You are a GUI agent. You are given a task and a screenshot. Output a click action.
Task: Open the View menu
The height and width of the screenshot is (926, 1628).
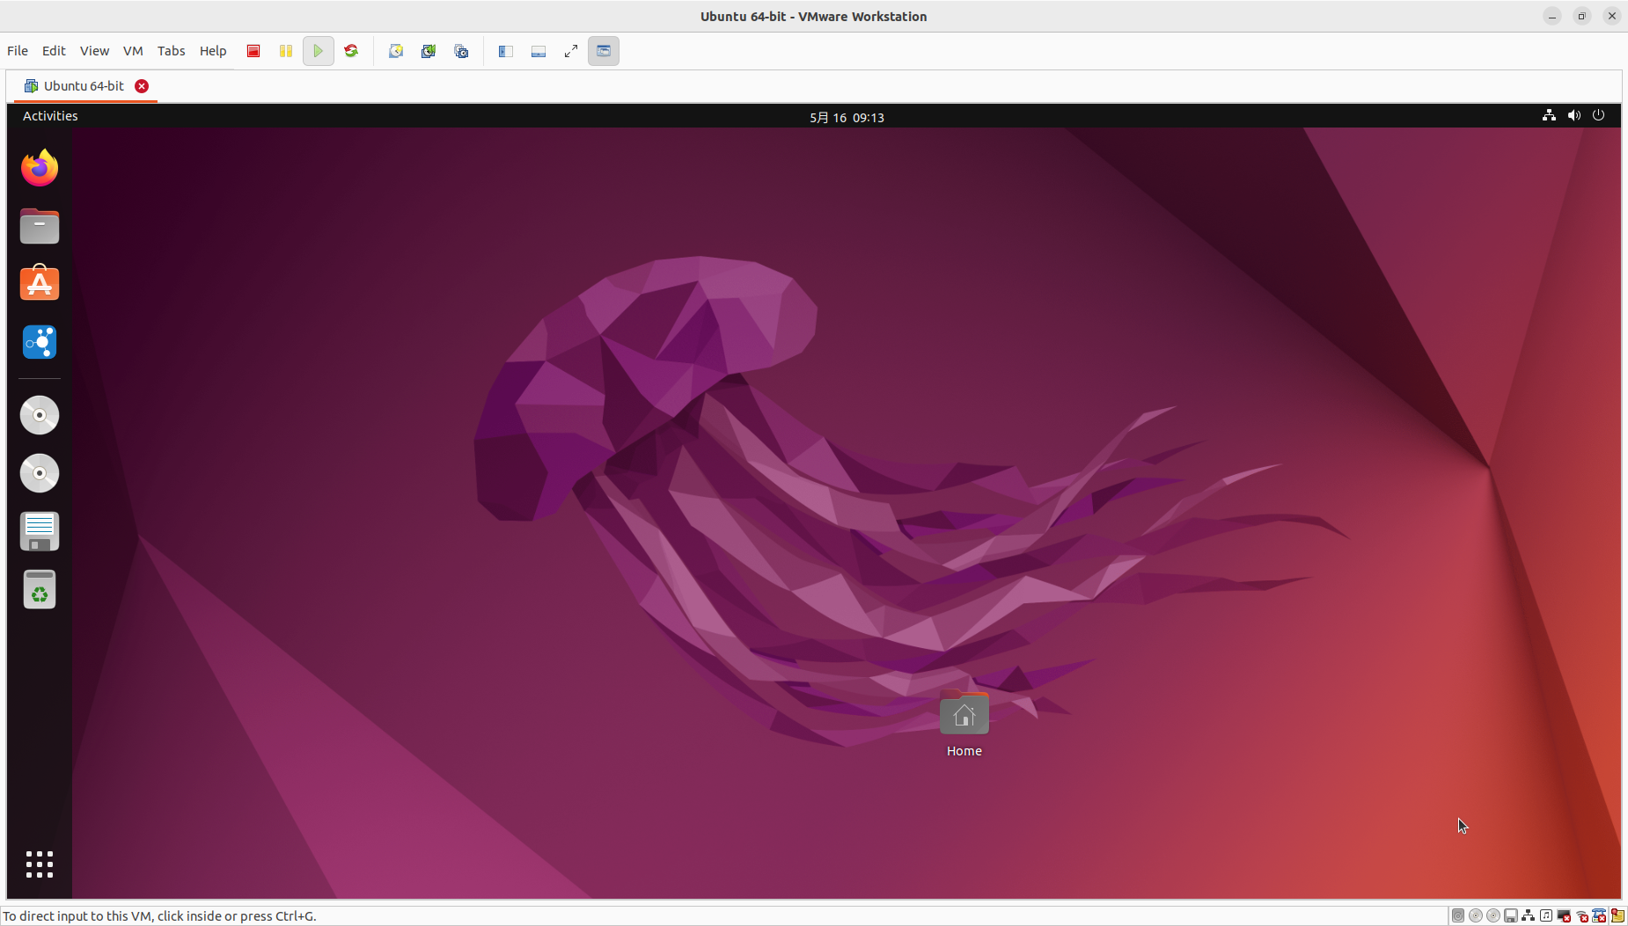coord(94,51)
